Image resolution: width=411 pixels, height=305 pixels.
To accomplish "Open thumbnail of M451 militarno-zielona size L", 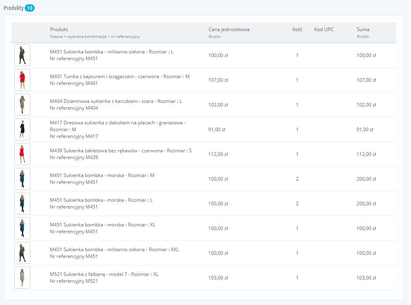I will point(22,55).
